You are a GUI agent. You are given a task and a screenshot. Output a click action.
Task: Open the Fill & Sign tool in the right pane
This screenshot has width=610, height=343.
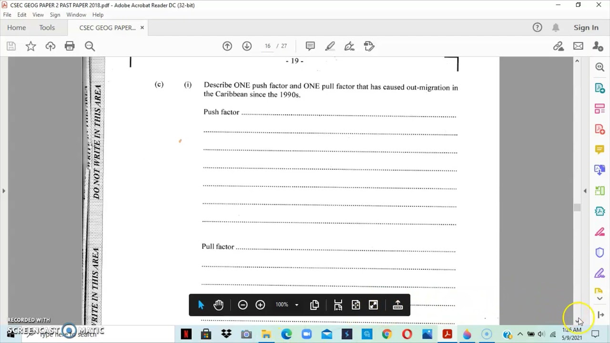[600, 273]
